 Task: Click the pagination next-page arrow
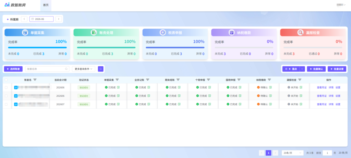click(275, 153)
